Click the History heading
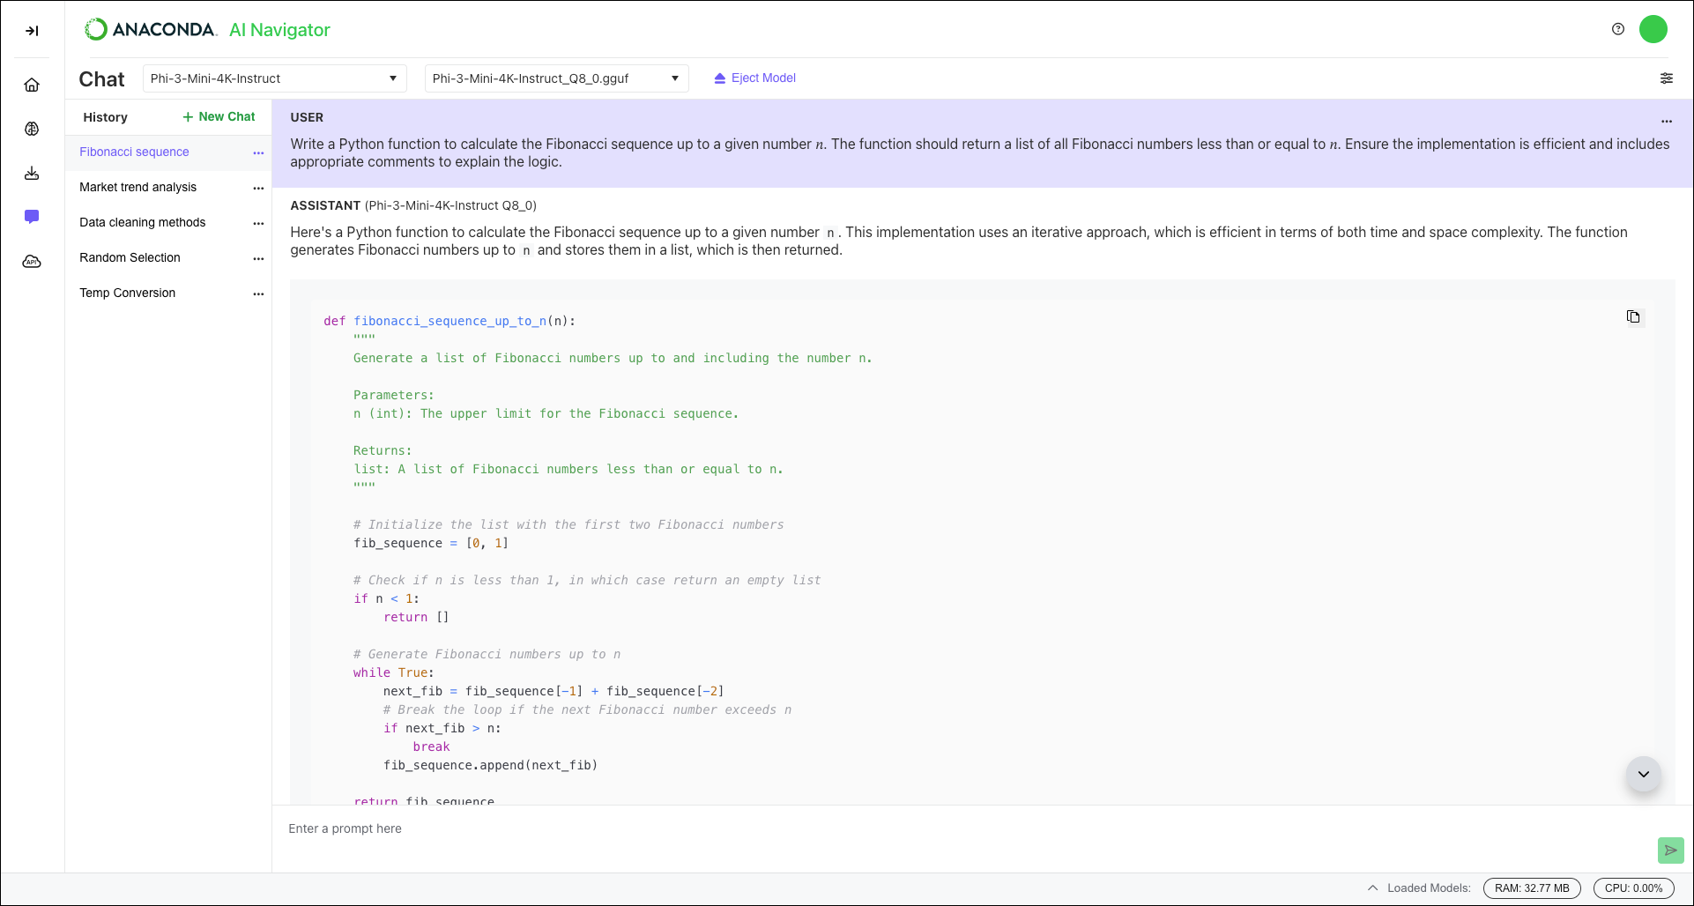The image size is (1694, 906). (x=105, y=117)
